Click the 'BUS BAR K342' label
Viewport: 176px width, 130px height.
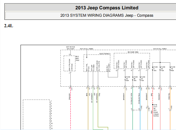tap(133, 52)
